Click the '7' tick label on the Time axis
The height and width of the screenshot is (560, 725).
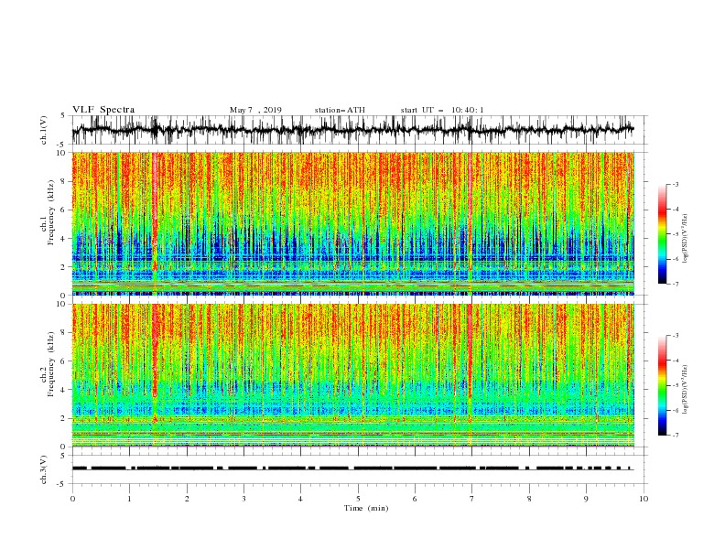point(472,499)
